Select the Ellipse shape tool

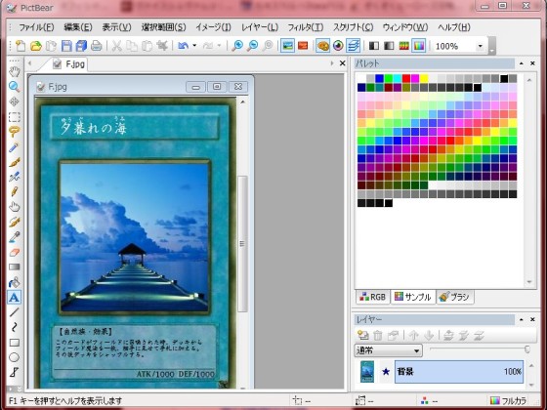point(14,357)
